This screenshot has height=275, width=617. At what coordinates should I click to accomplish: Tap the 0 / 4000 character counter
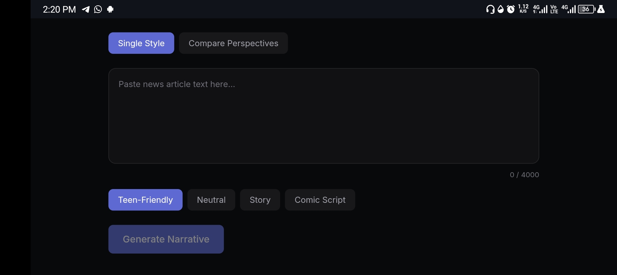(x=524, y=175)
